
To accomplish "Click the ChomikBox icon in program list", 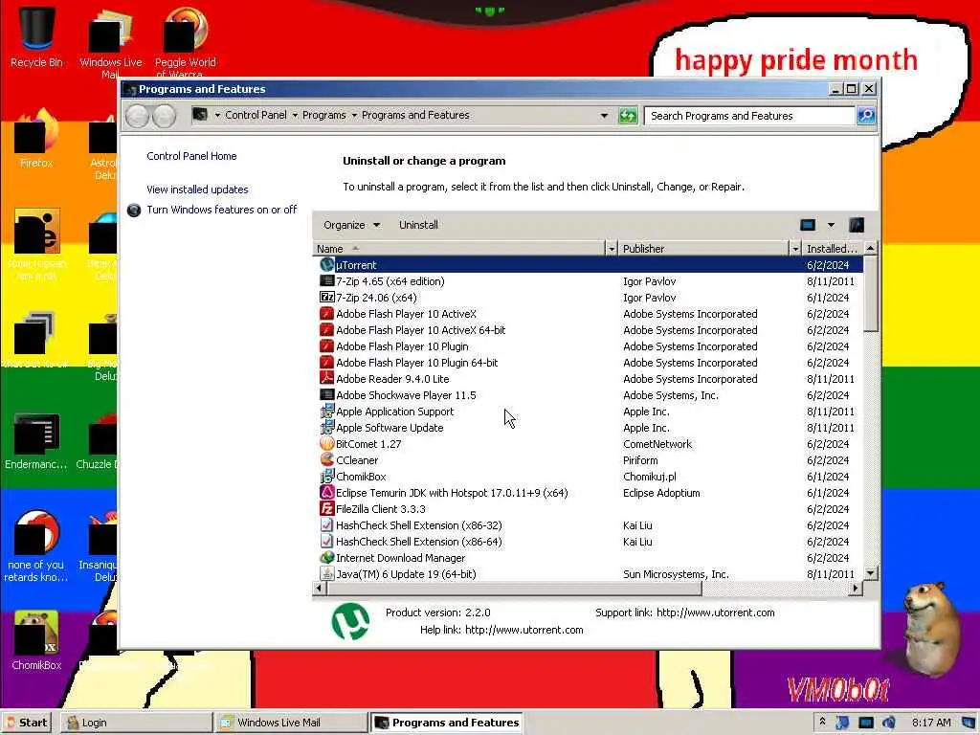I will (327, 477).
